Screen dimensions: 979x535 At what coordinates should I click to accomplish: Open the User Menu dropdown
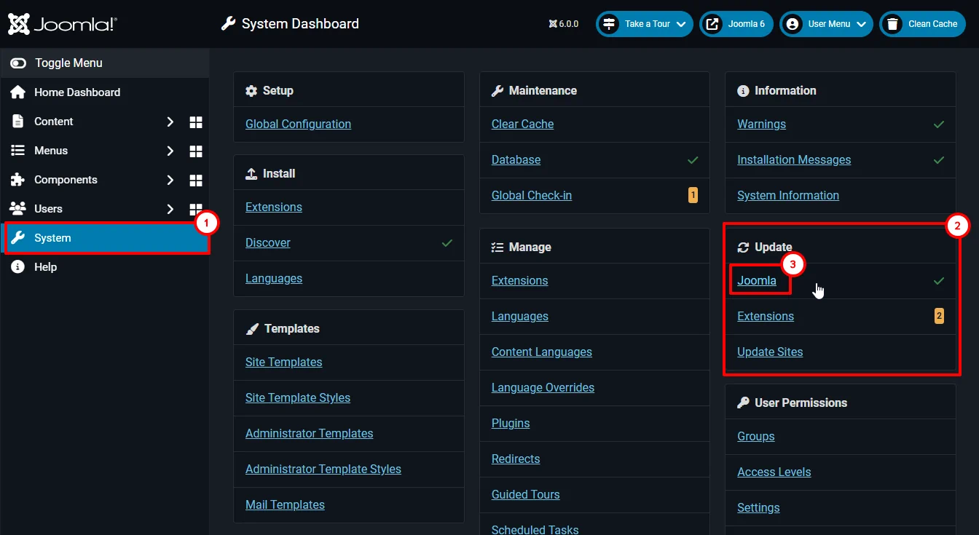tap(826, 24)
